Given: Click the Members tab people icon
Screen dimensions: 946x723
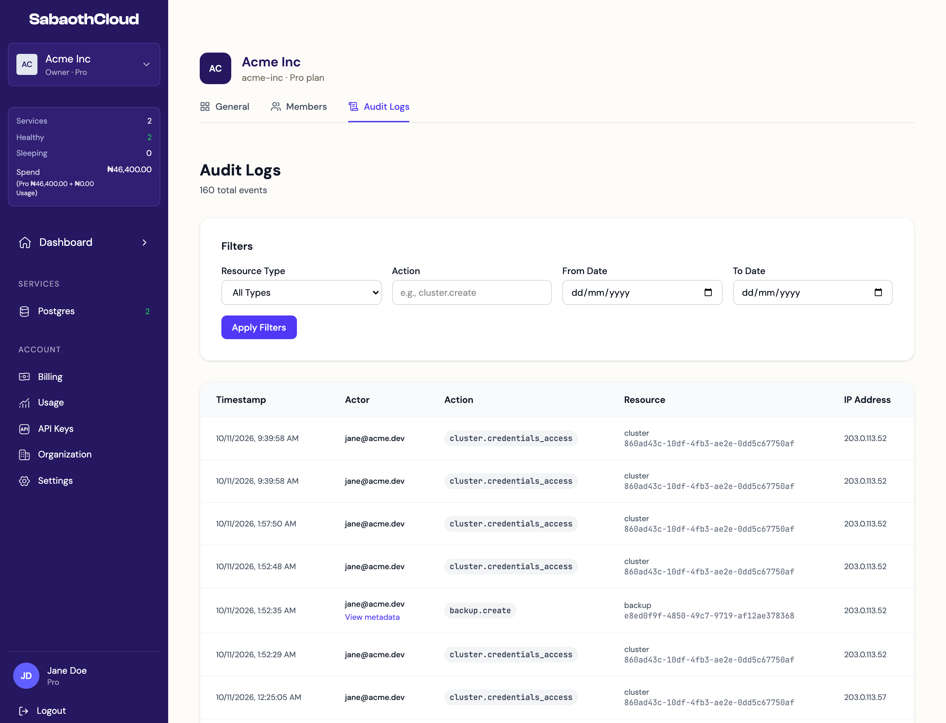Looking at the screenshot, I should pos(276,106).
